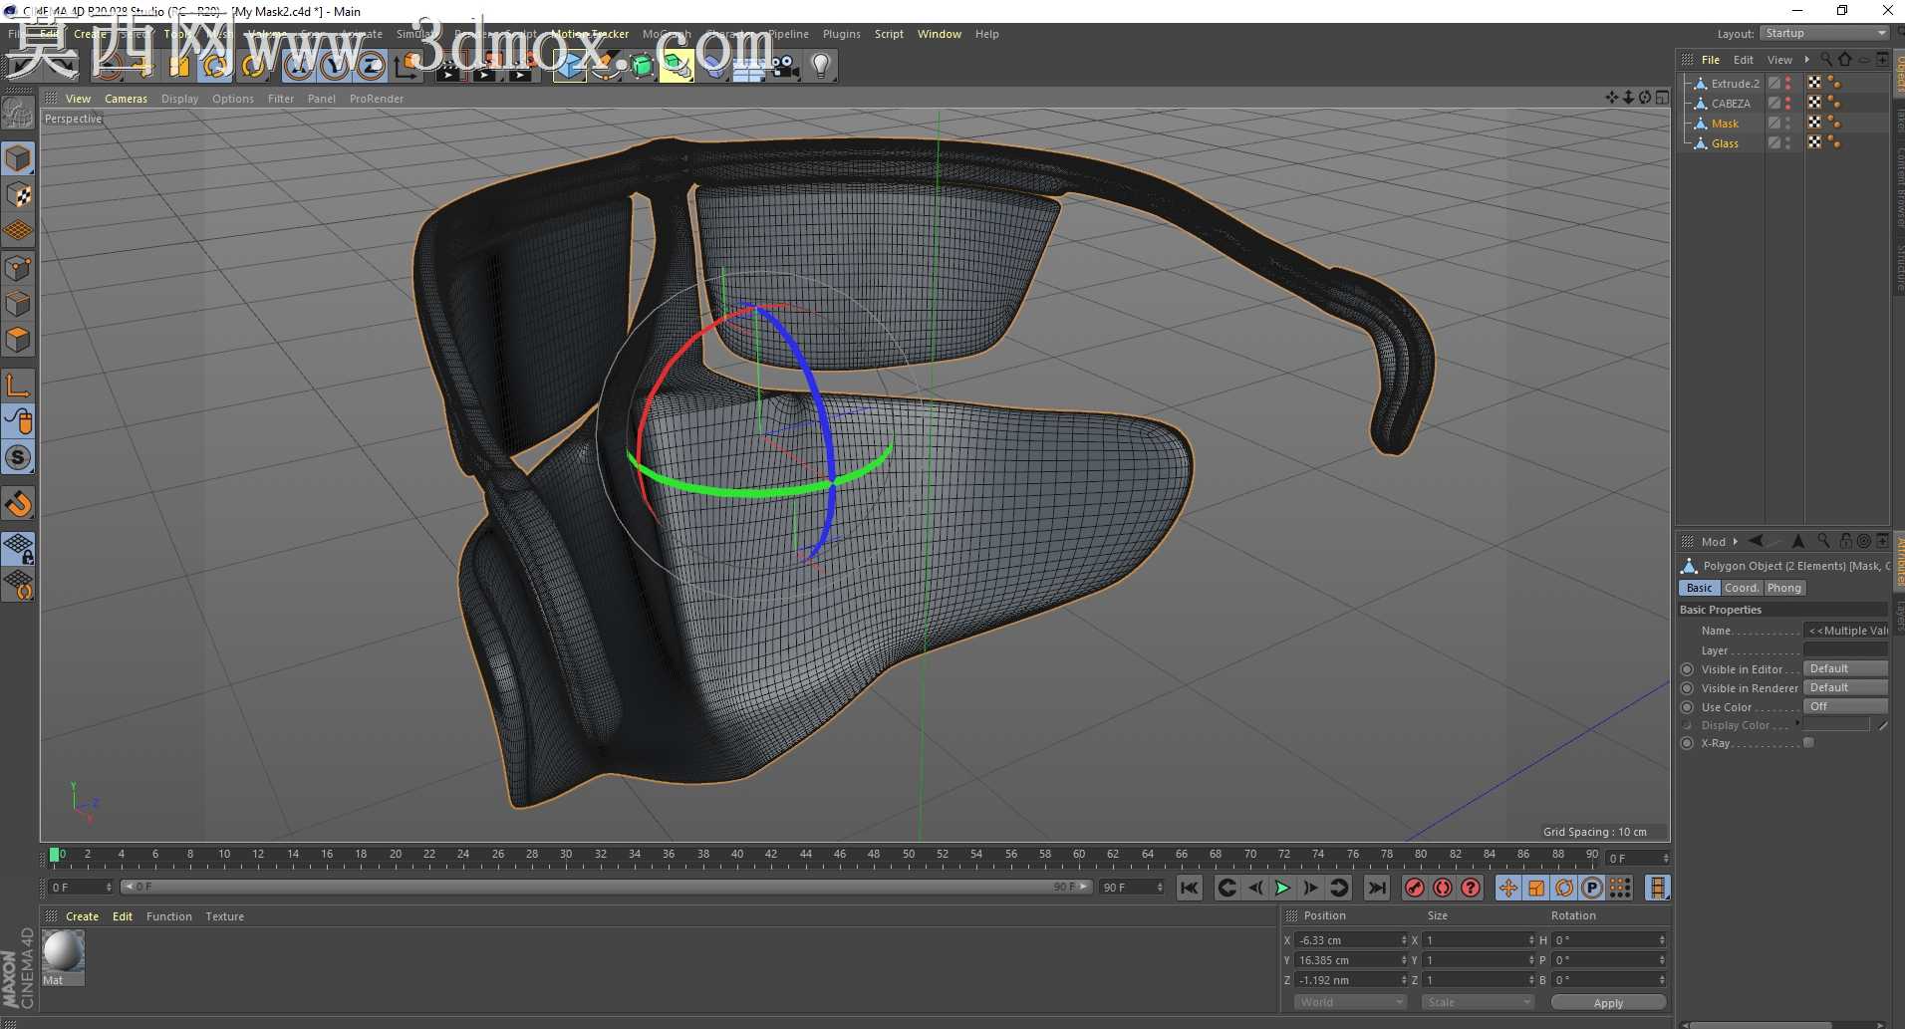Toggle the Z-axis lock in the top toolbar
The height and width of the screenshot is (1029, 1905).
coord(371,66)
